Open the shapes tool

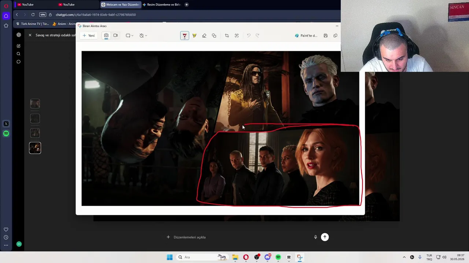click(x=214, y=35)
